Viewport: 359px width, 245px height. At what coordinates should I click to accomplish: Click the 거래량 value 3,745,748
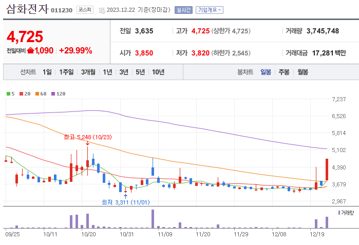(323, 31)
